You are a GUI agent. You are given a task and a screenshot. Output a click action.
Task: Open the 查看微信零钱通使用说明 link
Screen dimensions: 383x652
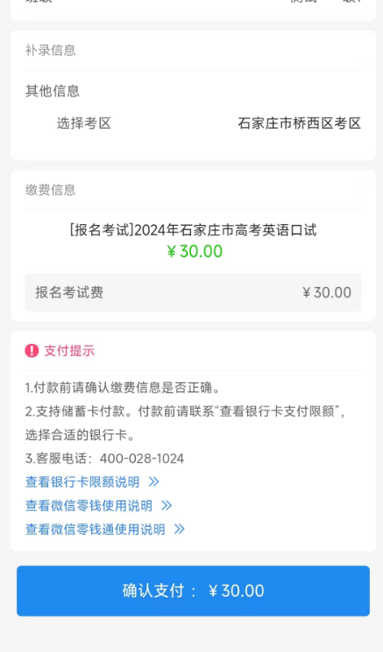click(x=96, y=529)
